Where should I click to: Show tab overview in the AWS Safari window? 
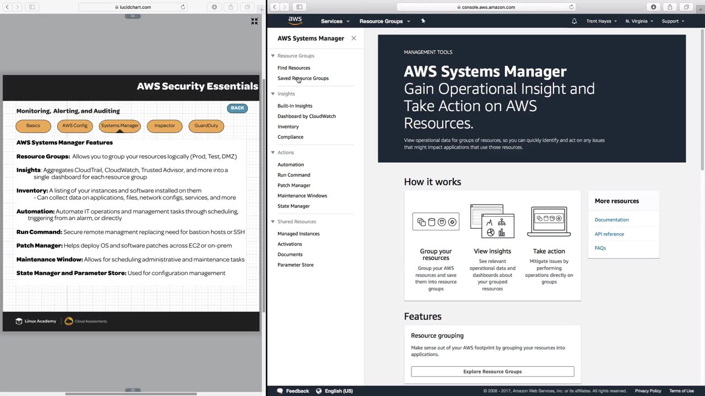click(x=686, y=7)
